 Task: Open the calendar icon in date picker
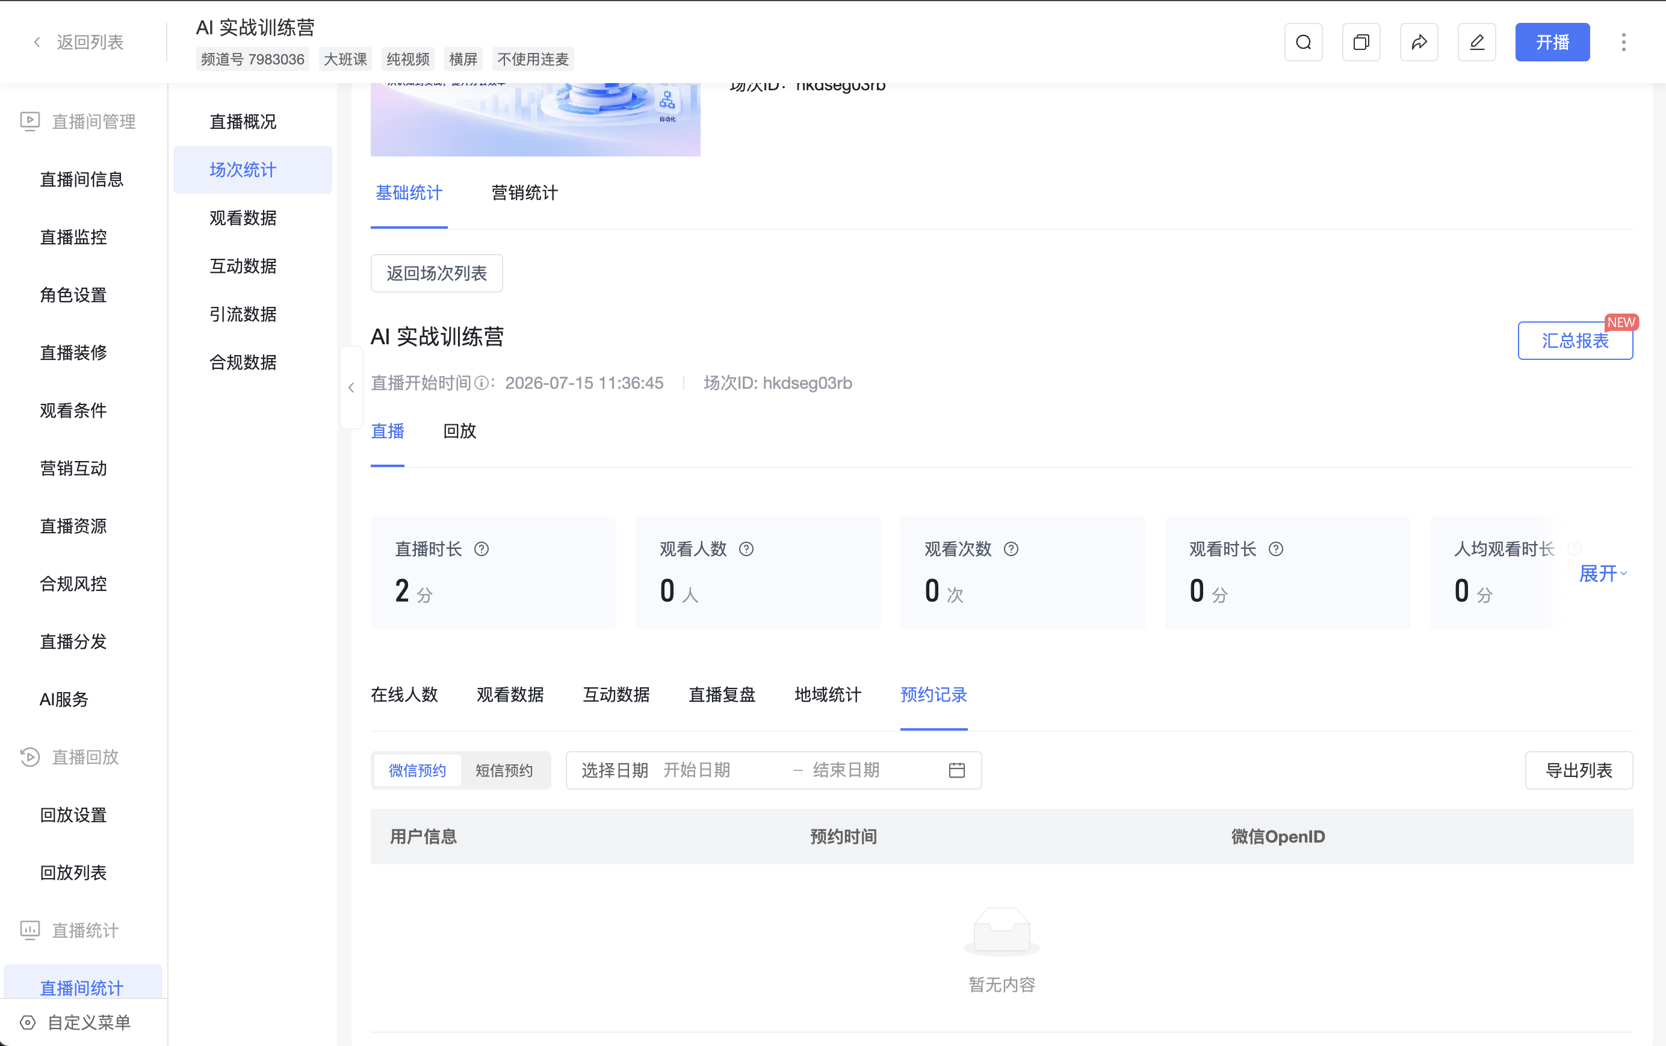point(957,770)
